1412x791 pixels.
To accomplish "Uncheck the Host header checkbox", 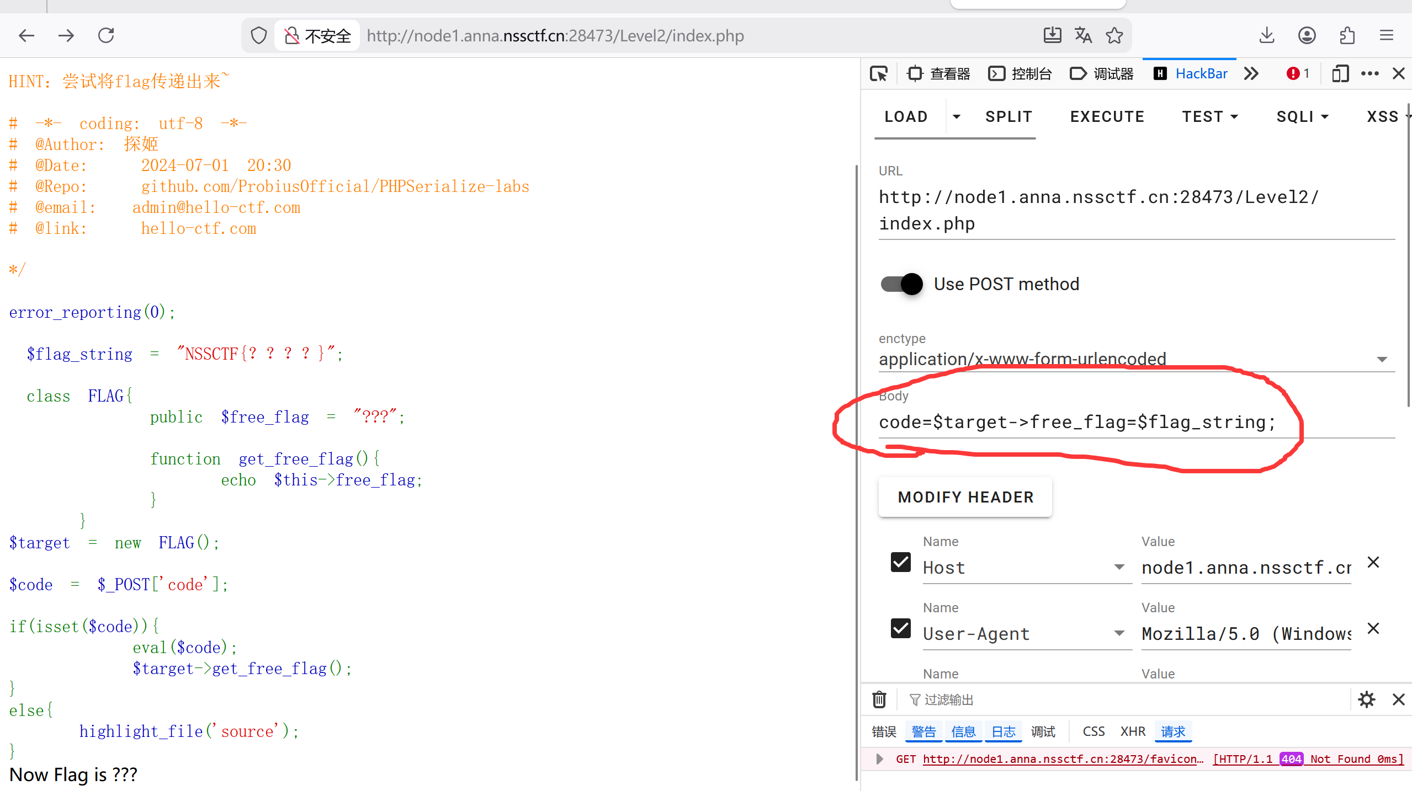I will 901,562.
